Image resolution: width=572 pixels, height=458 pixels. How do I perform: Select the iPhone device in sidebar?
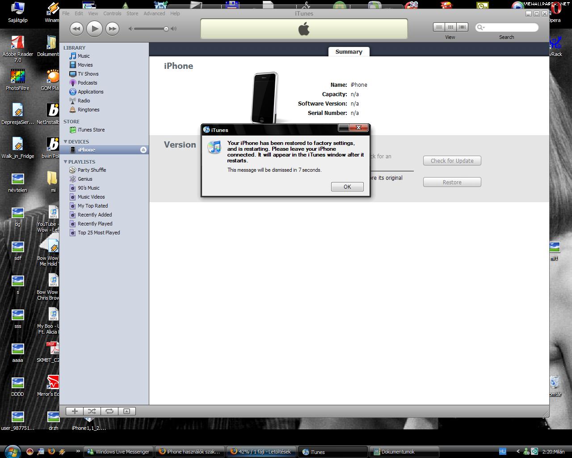click(104, 150)
